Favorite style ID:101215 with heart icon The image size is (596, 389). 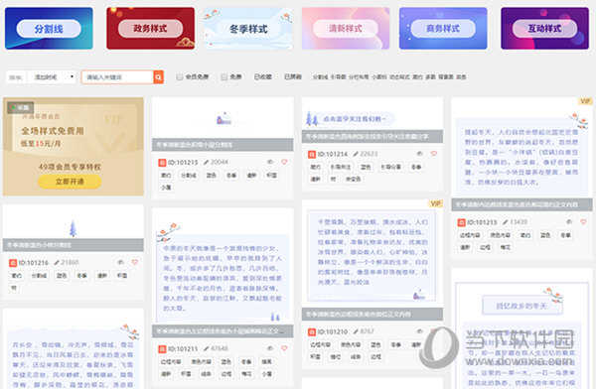coord(284,162)
